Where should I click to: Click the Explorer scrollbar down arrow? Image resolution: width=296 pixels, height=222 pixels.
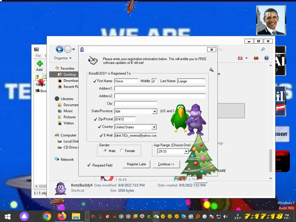[271, 178]
